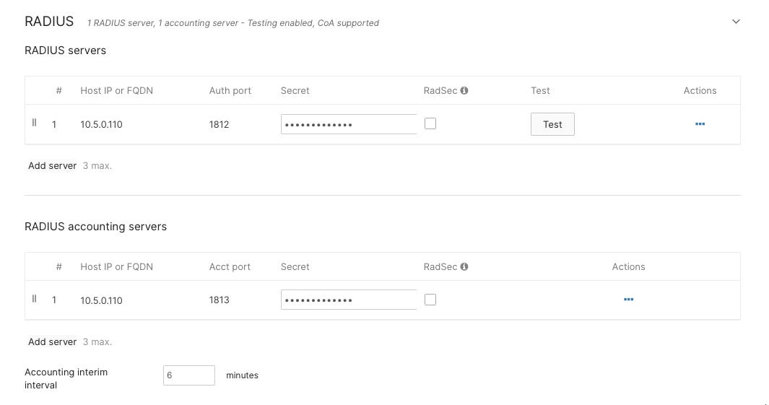Click the Acct port column header
This screenshot has width=769, height=405.
[x=230, y=266]
